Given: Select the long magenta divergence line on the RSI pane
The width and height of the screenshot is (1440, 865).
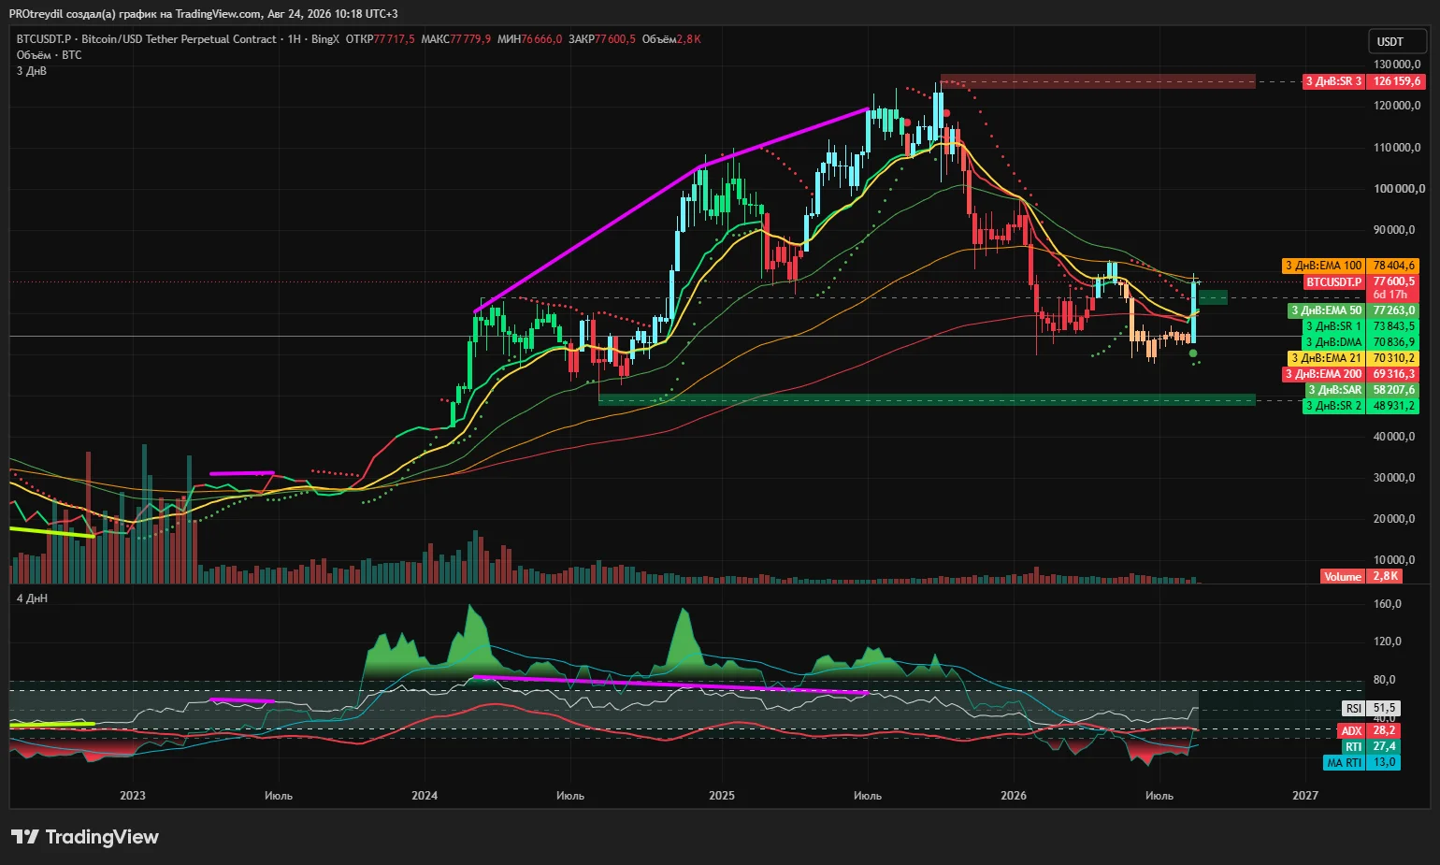Looking at the screenshot, I should pyautogui.click(x=671, y=685).
